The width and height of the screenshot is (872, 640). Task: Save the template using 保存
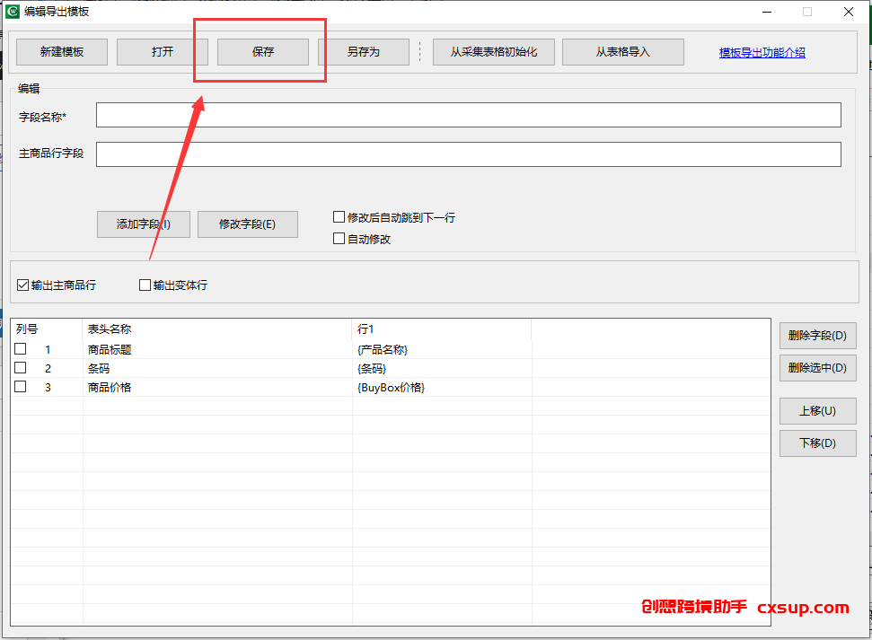point(263,52)
